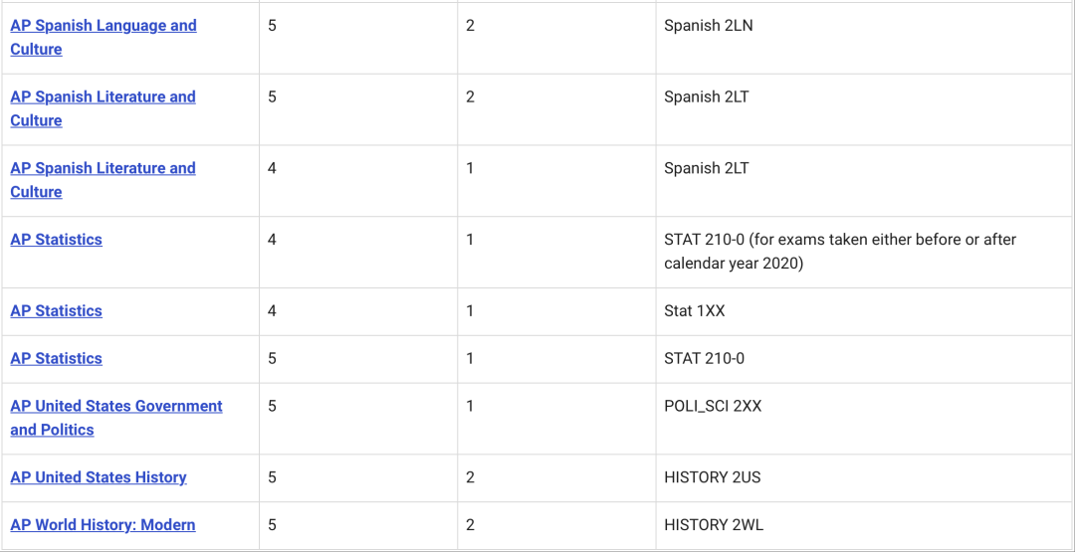Select the HISTORY 2US course text
The image size is (1075, 552).
[712, 477]
